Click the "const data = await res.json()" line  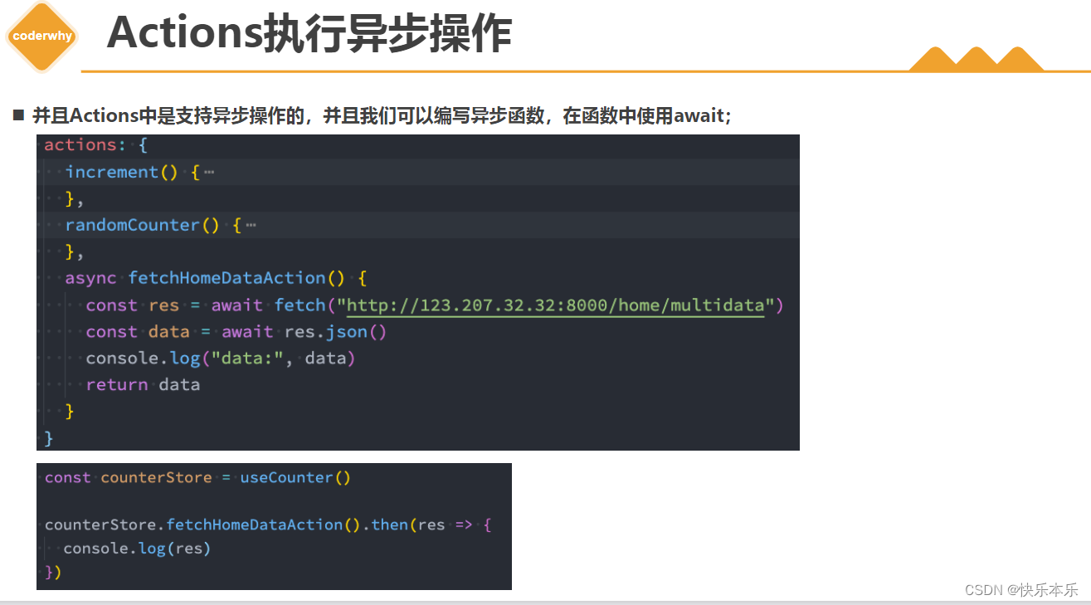[x=236, y=332]
